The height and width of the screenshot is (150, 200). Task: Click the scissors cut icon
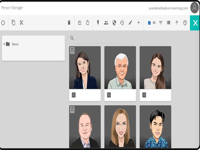[21, 23]
